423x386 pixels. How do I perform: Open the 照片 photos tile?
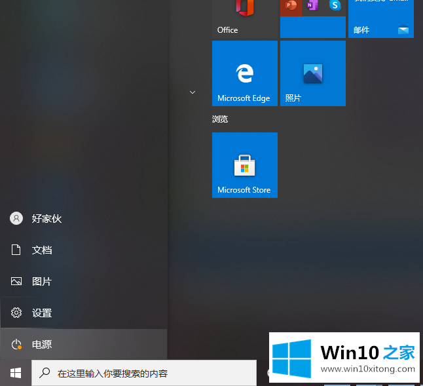(x=313, y=73)
